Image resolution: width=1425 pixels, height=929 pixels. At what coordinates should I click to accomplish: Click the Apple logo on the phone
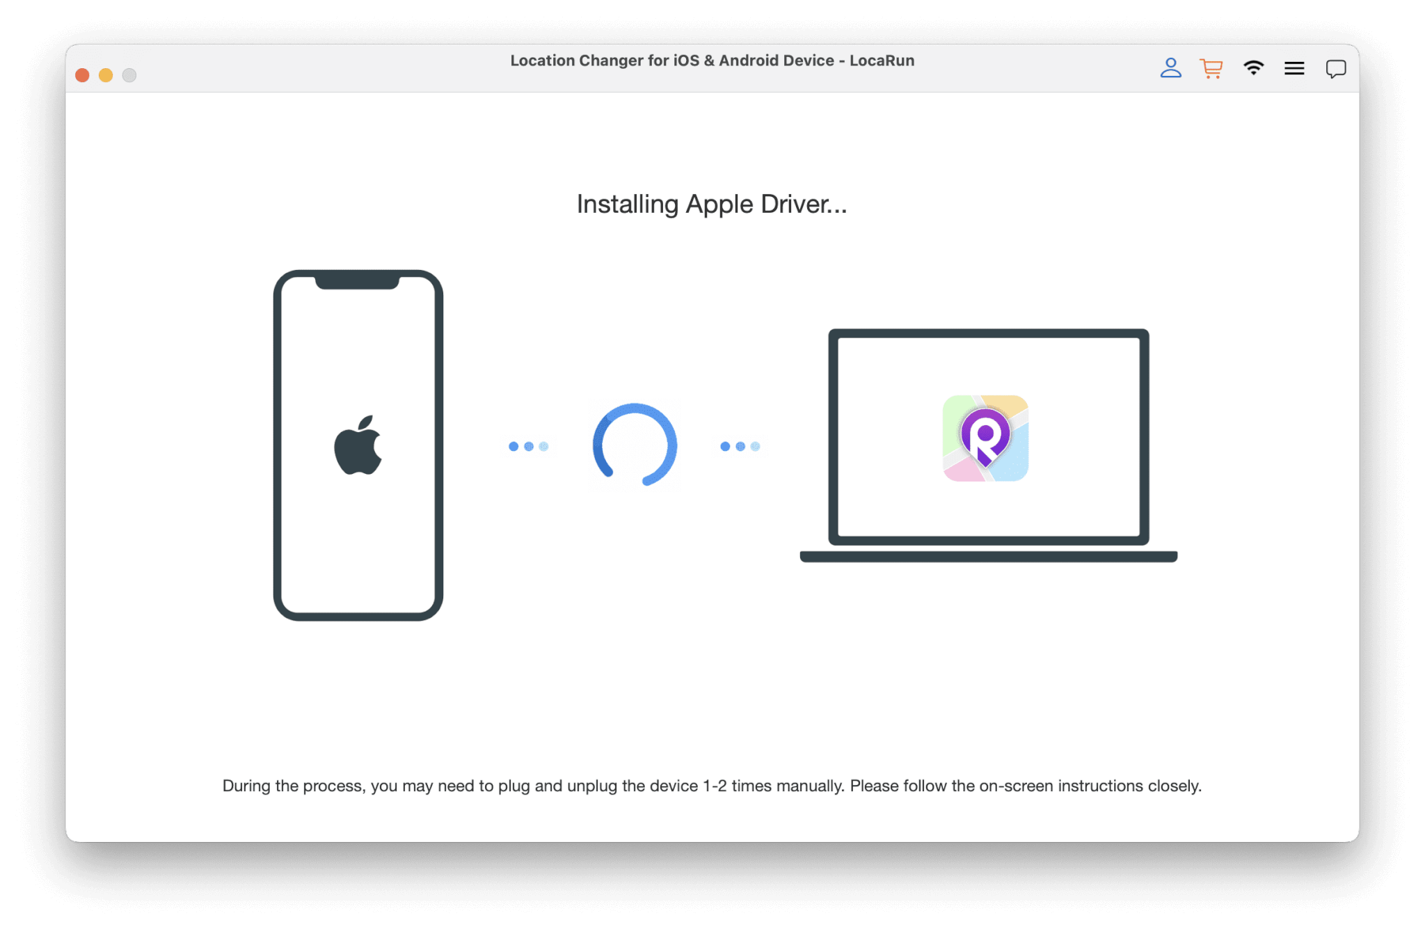(358, 446)
